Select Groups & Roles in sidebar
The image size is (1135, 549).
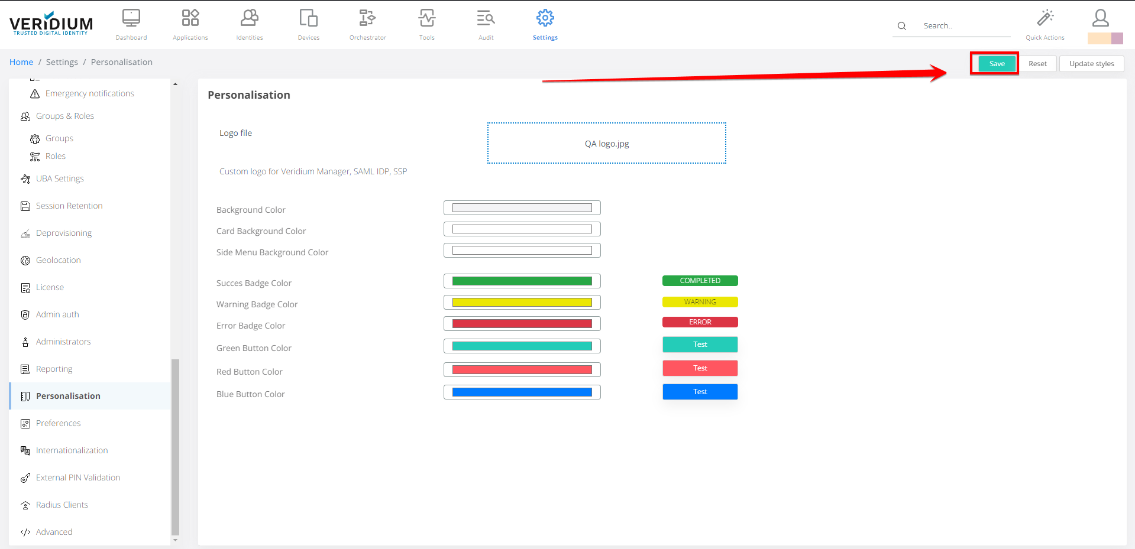coord(65,116)
